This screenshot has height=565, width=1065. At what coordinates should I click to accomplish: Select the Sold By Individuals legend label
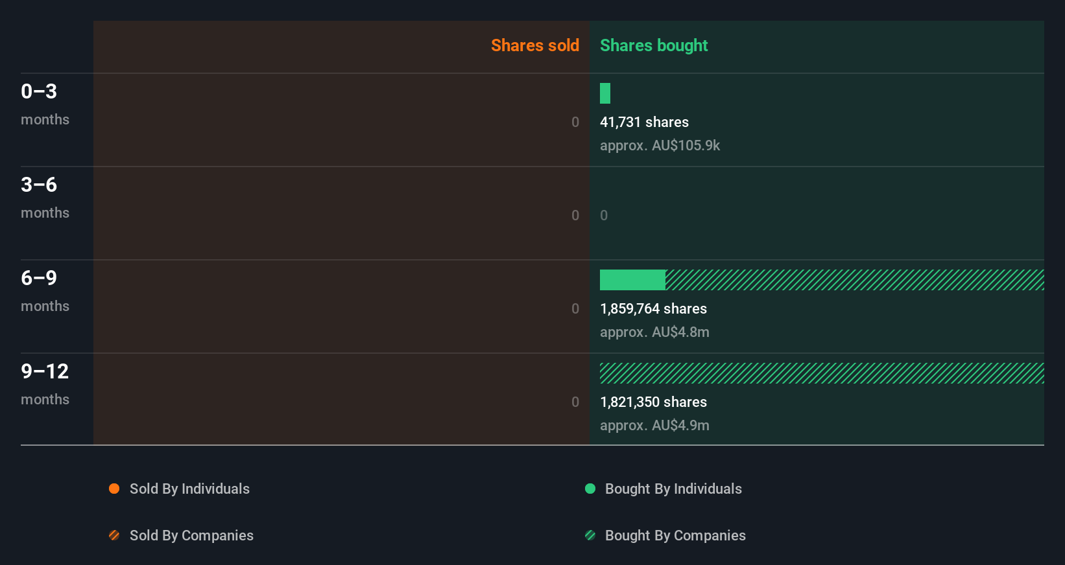pos(189,489)
